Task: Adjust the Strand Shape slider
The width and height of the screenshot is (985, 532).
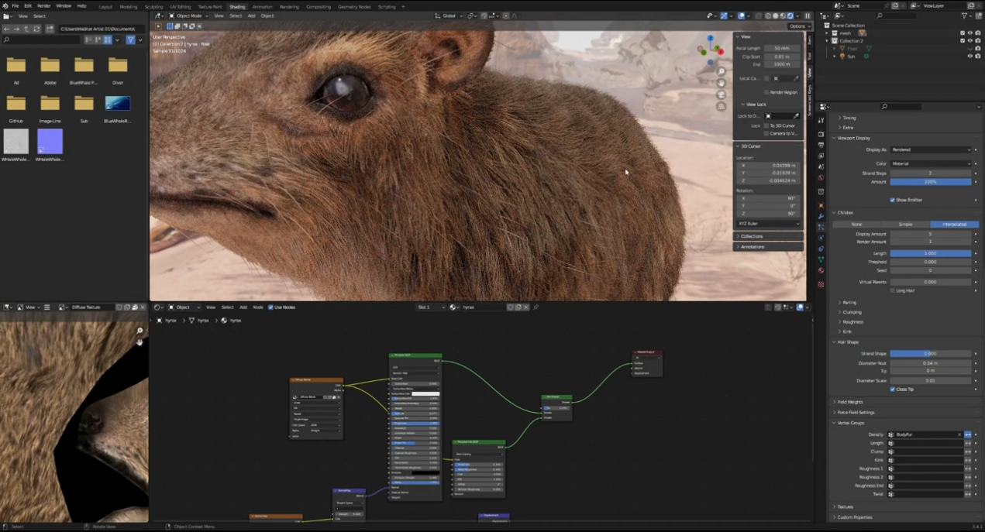Action: (x=930, y=353)
